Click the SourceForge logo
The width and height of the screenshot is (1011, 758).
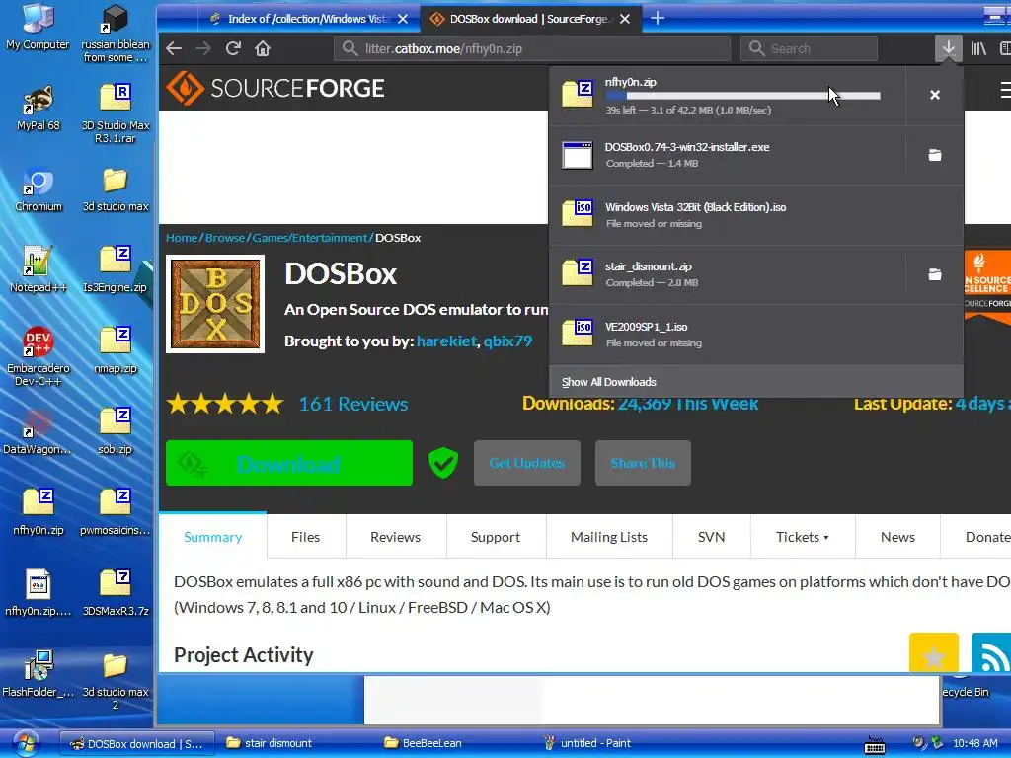point(275,88)
